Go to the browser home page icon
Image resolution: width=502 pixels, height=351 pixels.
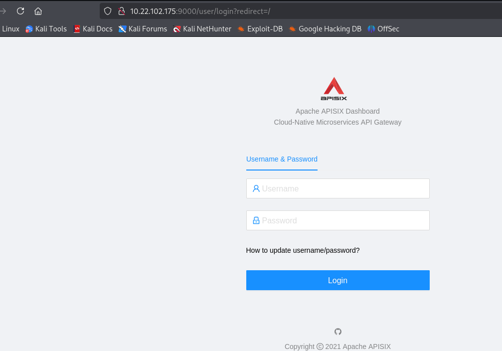coord(38,11)
